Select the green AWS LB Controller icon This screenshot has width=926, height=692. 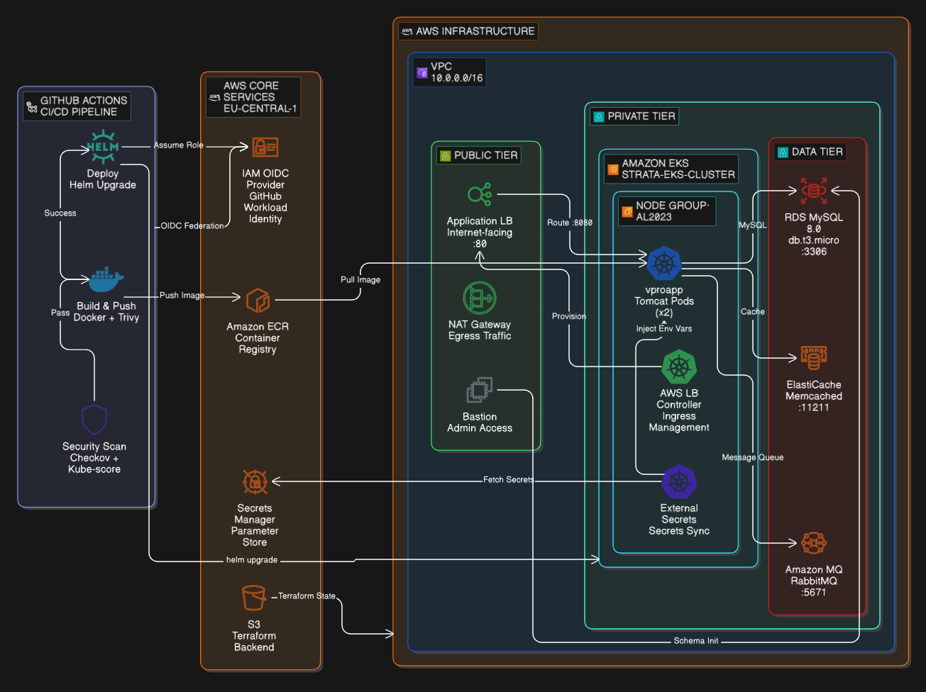pos(679,367)
